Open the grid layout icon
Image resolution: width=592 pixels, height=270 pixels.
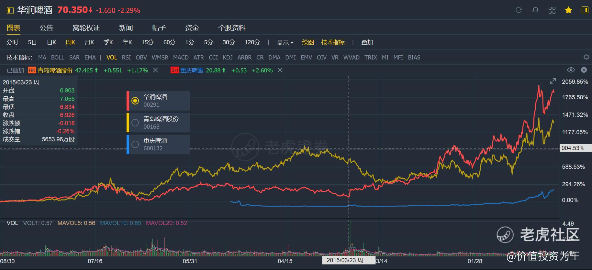(x=552, y=10)
